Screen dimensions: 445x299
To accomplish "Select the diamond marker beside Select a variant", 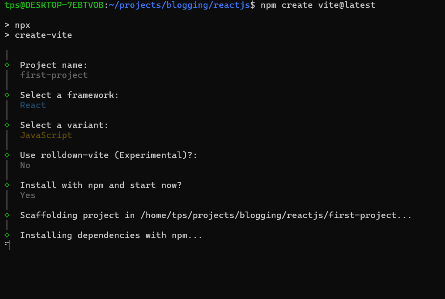I will (x=7, y=125).
